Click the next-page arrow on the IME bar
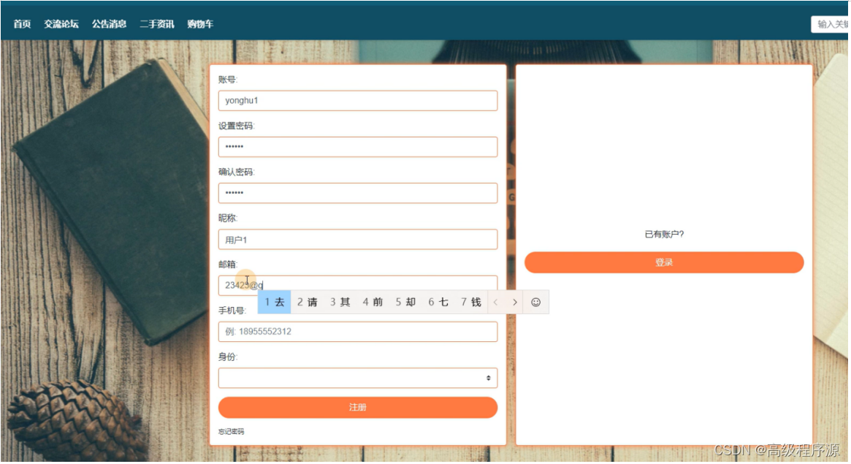This screenshot has height=464, width=851. (516, 302)
